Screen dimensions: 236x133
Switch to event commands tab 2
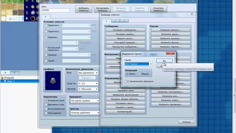pos(115,21)
